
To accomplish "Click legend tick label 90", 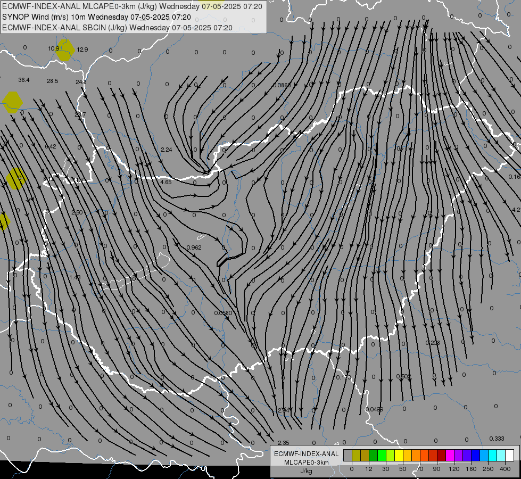I will [x=436, y=469].
